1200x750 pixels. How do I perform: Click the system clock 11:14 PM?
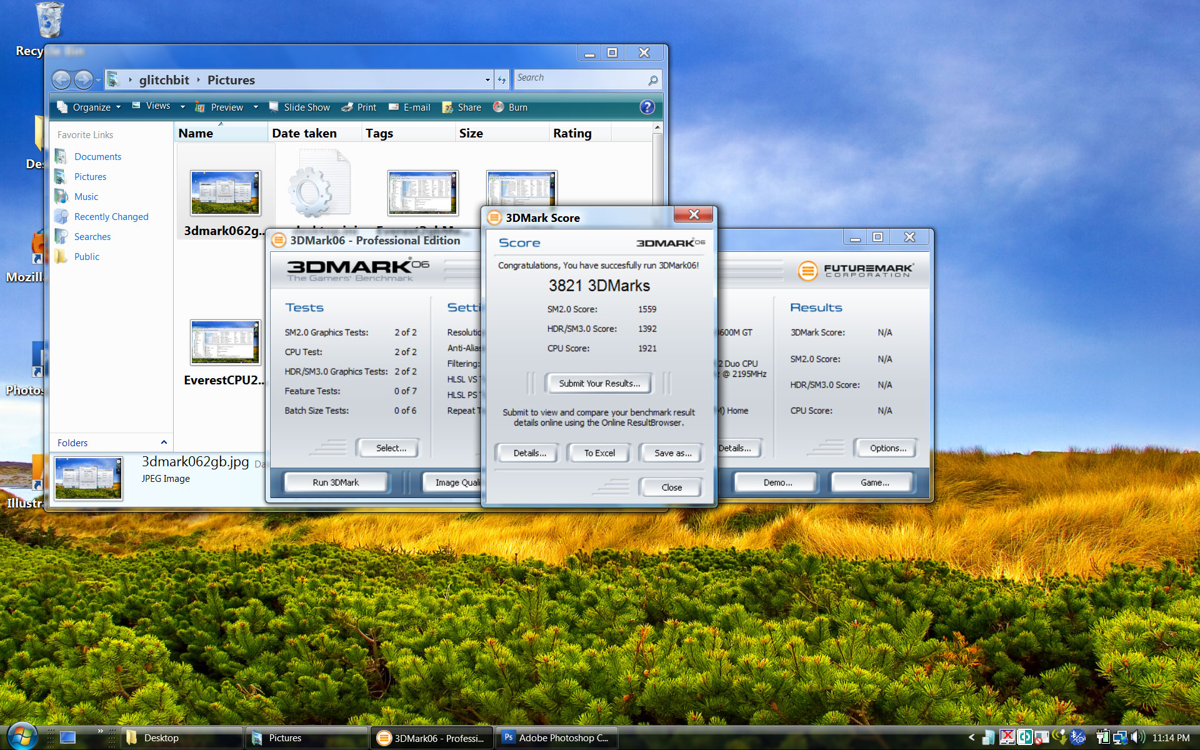click(1171, 738)
